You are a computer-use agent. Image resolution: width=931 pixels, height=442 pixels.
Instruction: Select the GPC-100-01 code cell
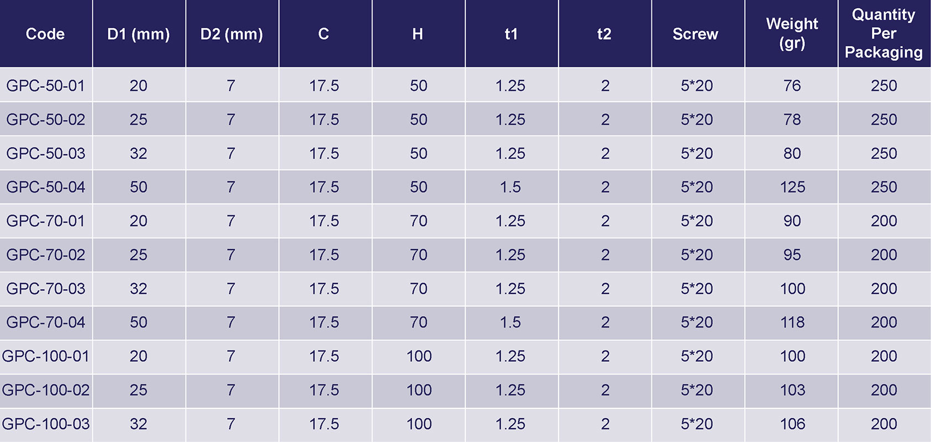[45, 356]
